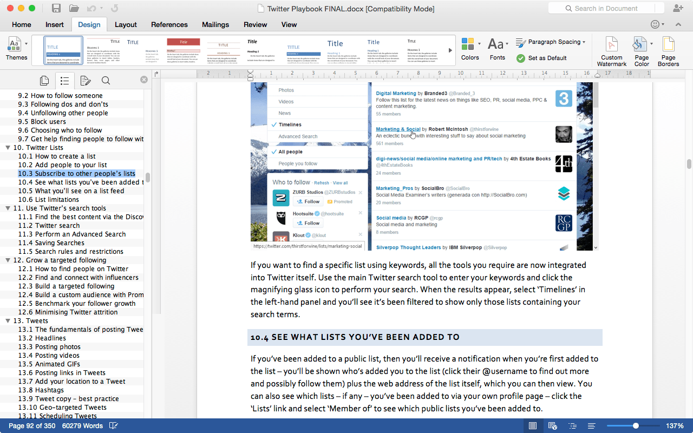This screenshot has width=693, height=433.
Task: Switch to the References tab
Action: click(169, 24)
